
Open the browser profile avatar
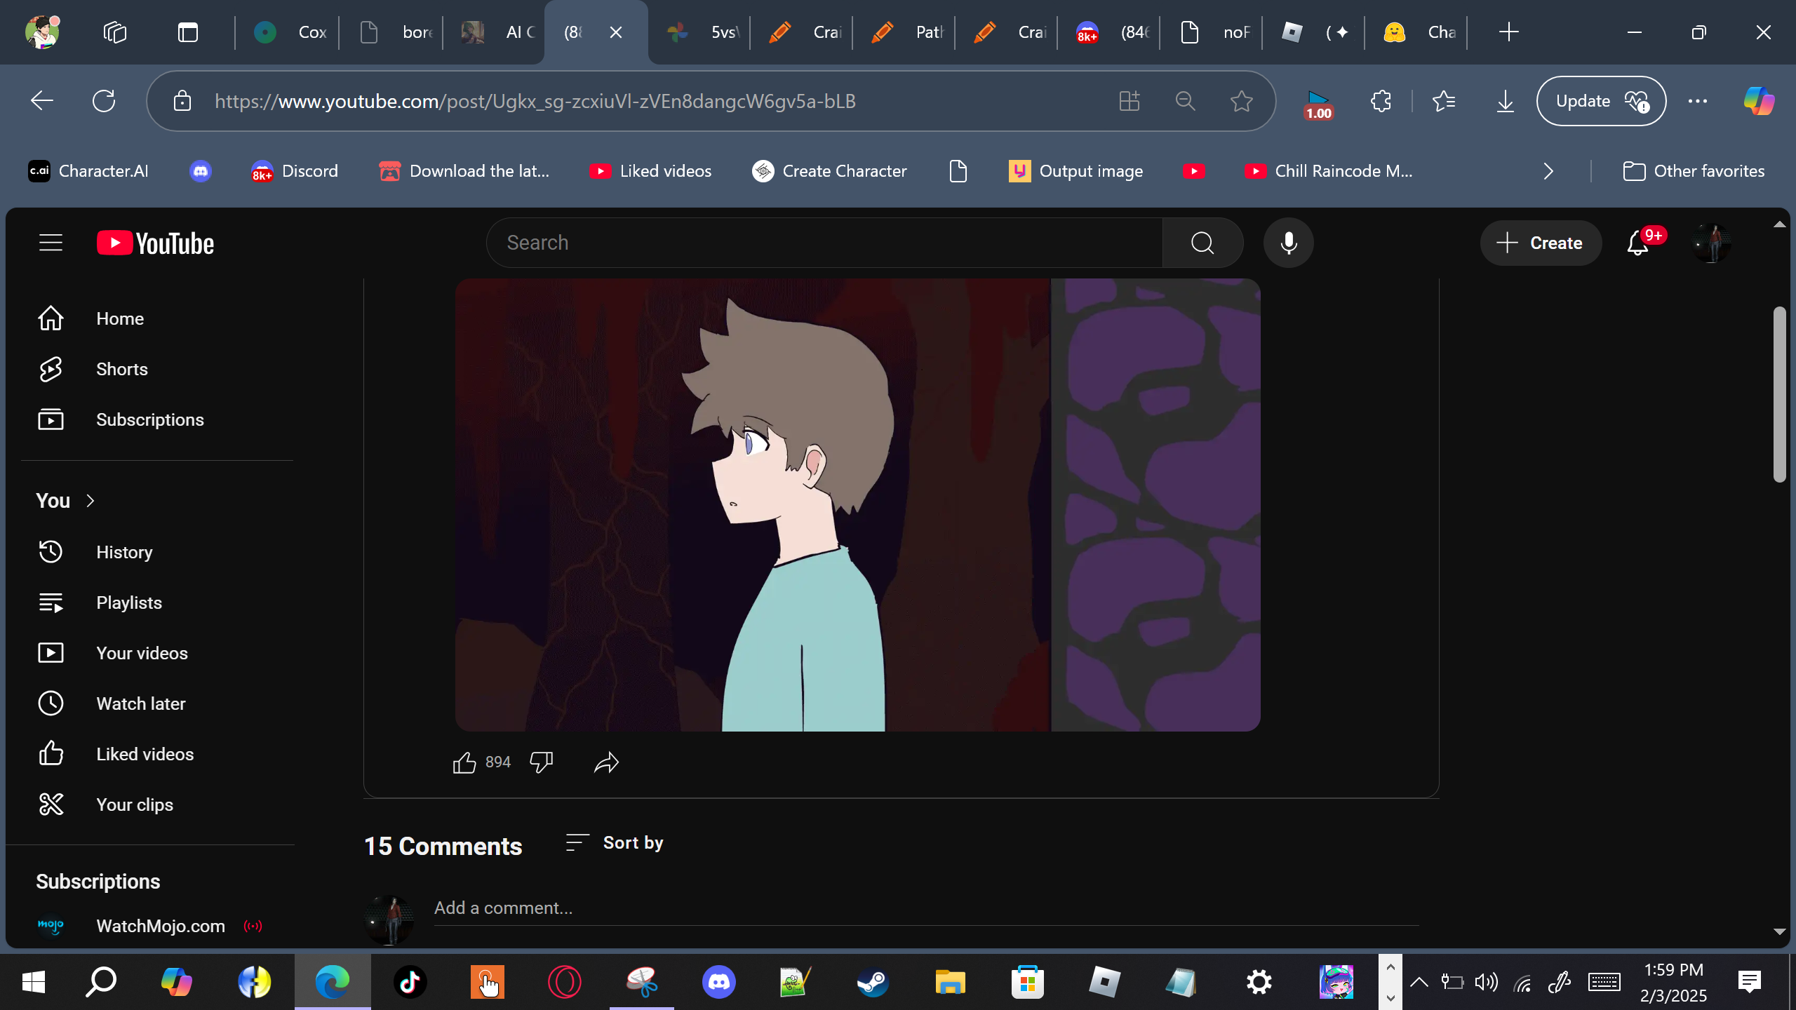pyautogui.click(x=42, y=32)
